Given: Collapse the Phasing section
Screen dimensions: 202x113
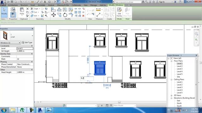Looking at the screenshot, I should tap(32, 62).
